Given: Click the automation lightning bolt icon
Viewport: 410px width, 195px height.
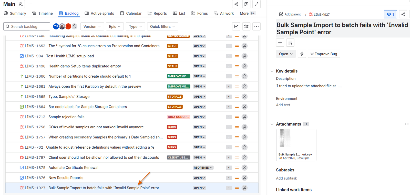Looking at the screenshot, I should click(302, 54).
